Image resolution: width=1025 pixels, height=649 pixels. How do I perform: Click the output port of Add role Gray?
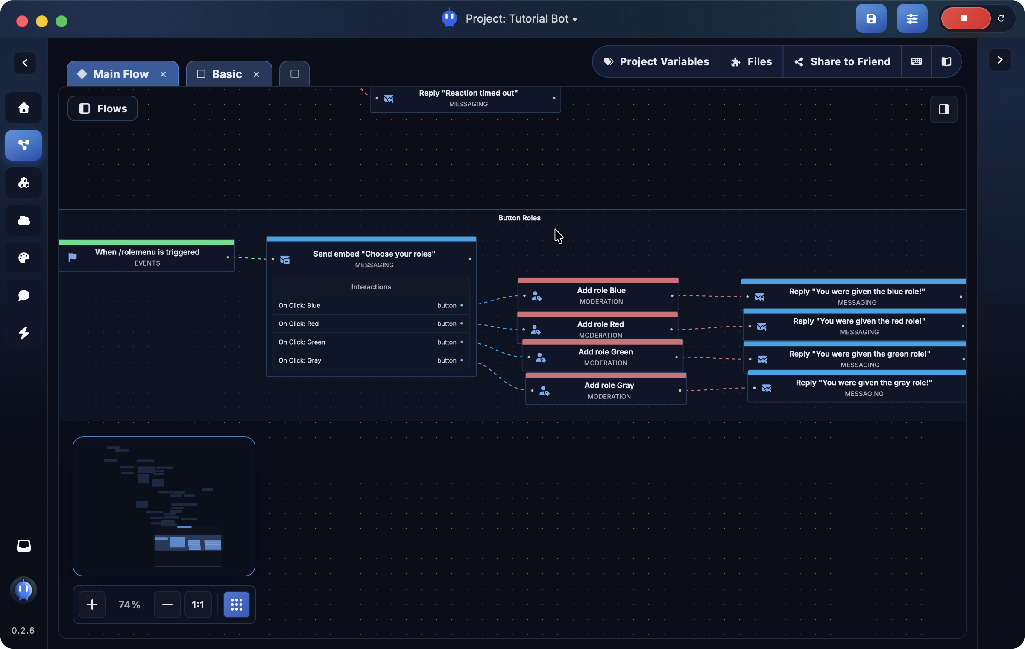coord(680,390)
